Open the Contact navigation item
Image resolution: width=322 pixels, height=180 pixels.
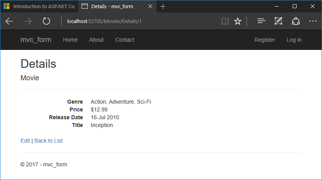[x=125, y=40]
